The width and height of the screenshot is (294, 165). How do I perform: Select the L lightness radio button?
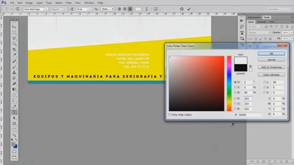[265, 82]
